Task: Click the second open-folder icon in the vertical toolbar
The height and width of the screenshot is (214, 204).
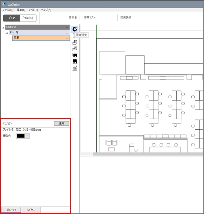Action: click(x=75, y=49)
